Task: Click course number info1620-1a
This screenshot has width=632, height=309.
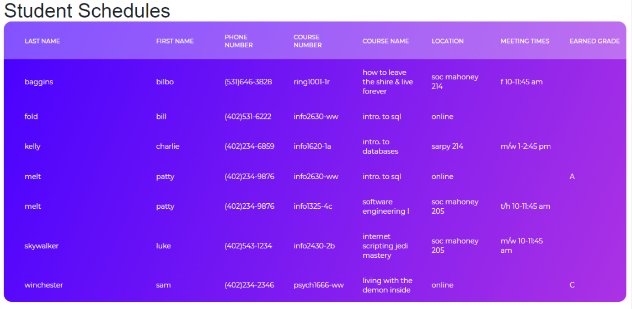Action: coord(312,147)
